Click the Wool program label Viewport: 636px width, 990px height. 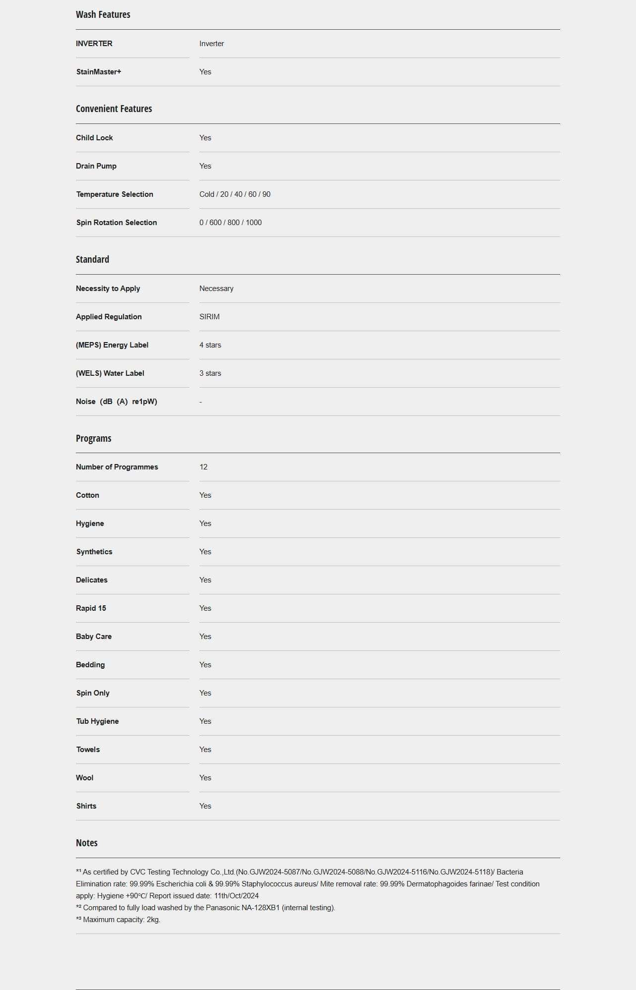point(85,778)
